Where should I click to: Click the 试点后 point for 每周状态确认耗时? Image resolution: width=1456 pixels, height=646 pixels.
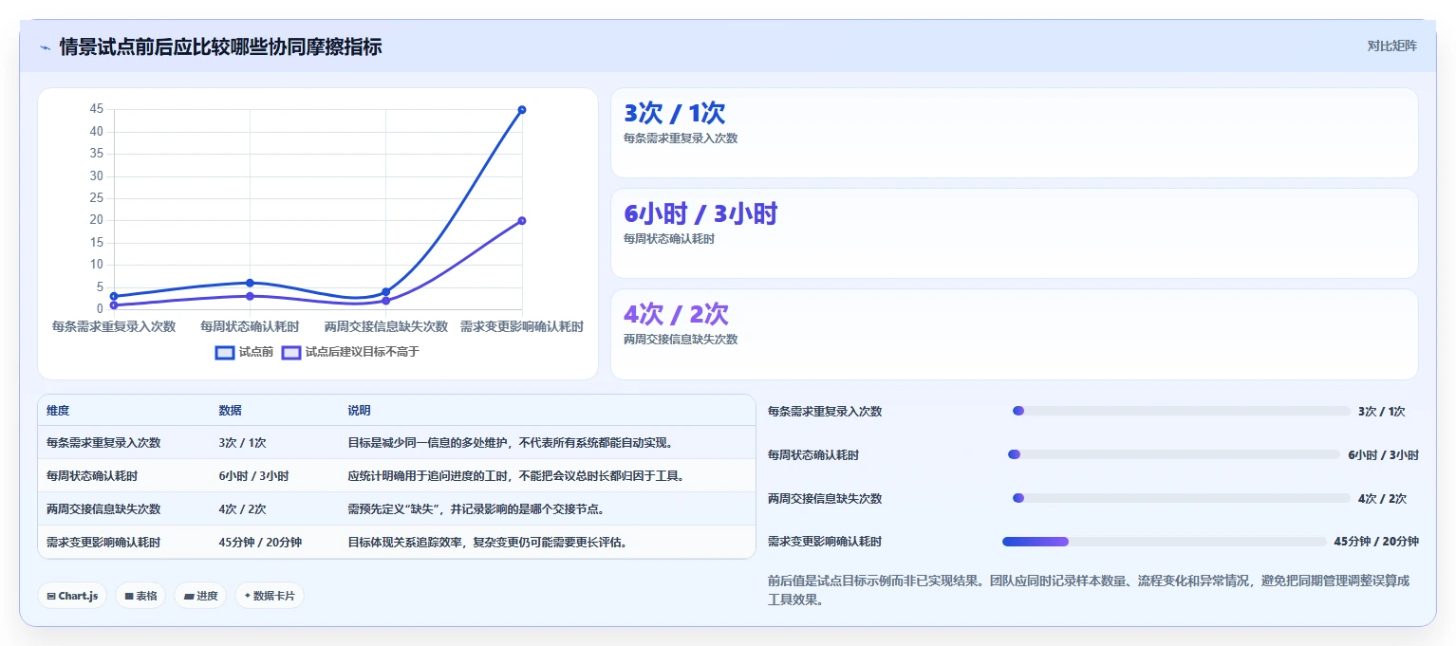[x=250, y=296]
